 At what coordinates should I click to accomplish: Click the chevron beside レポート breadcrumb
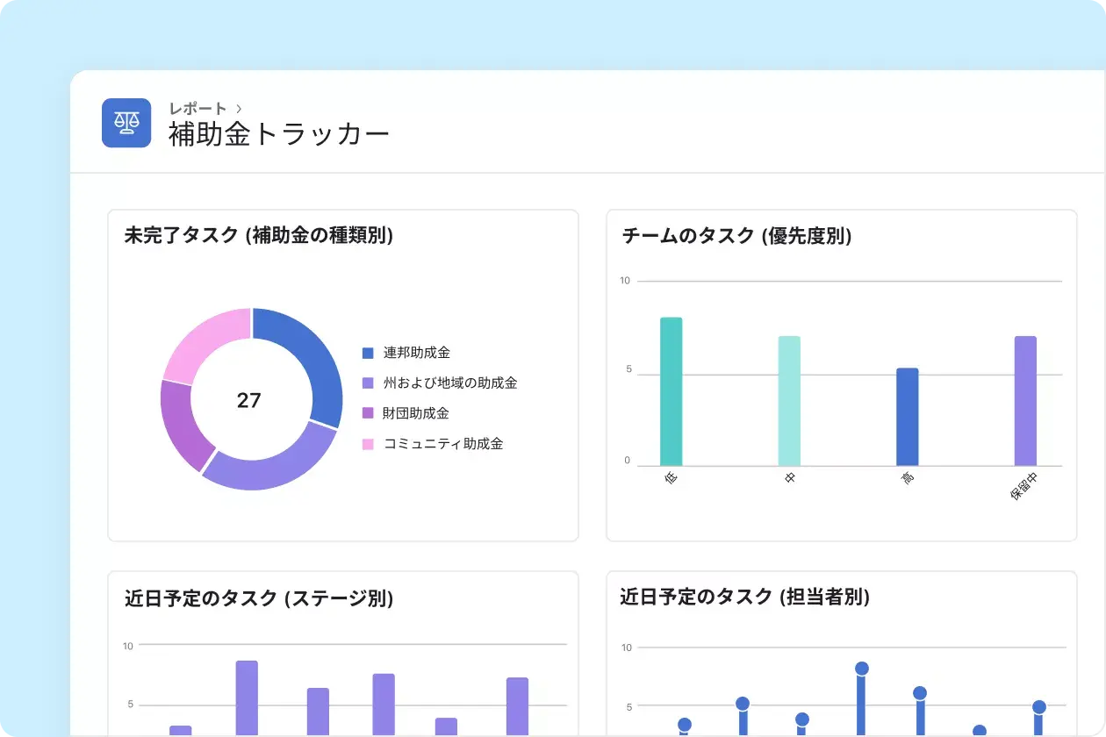pyautogui.click(x=239, y=109)
